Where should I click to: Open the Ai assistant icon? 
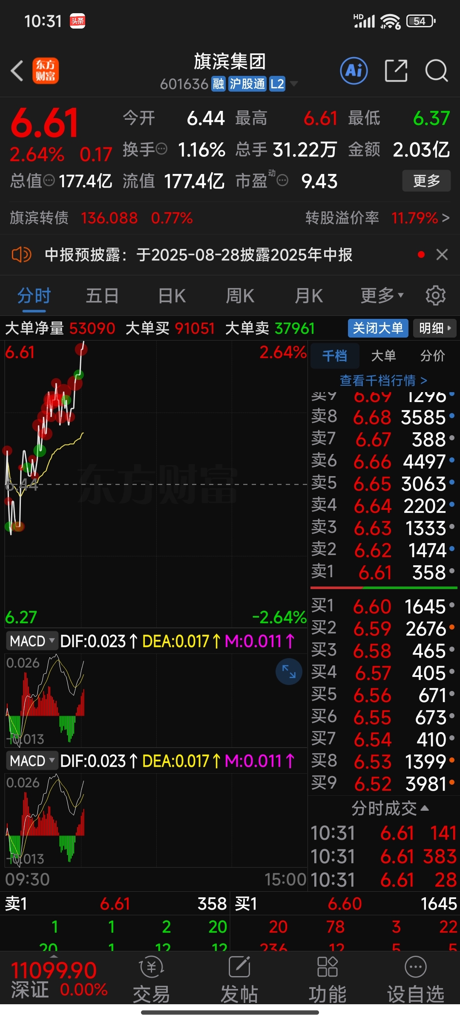[354, 70]
